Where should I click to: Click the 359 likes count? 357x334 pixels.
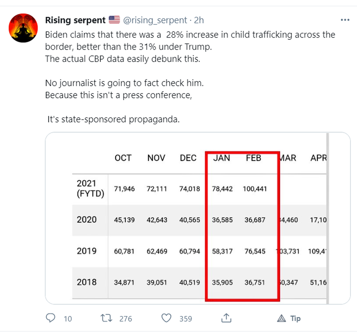tap(185, 319)
